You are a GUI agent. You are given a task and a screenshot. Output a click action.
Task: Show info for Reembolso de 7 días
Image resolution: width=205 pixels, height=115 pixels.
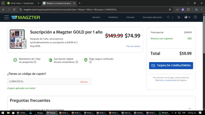click(35, 62)
